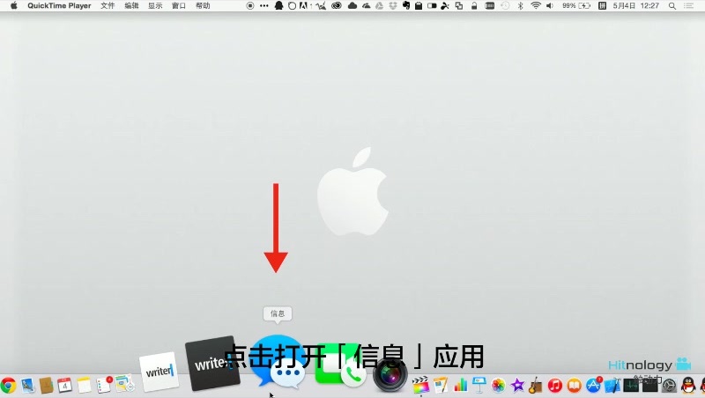Open the Apple menu
705x398 pixels.
click(x=13, y=5)
